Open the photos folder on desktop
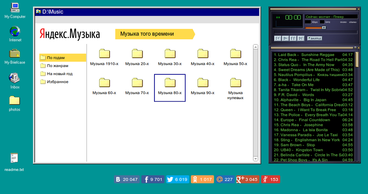This screenshot has height=194, width=368. click(15, 103)
